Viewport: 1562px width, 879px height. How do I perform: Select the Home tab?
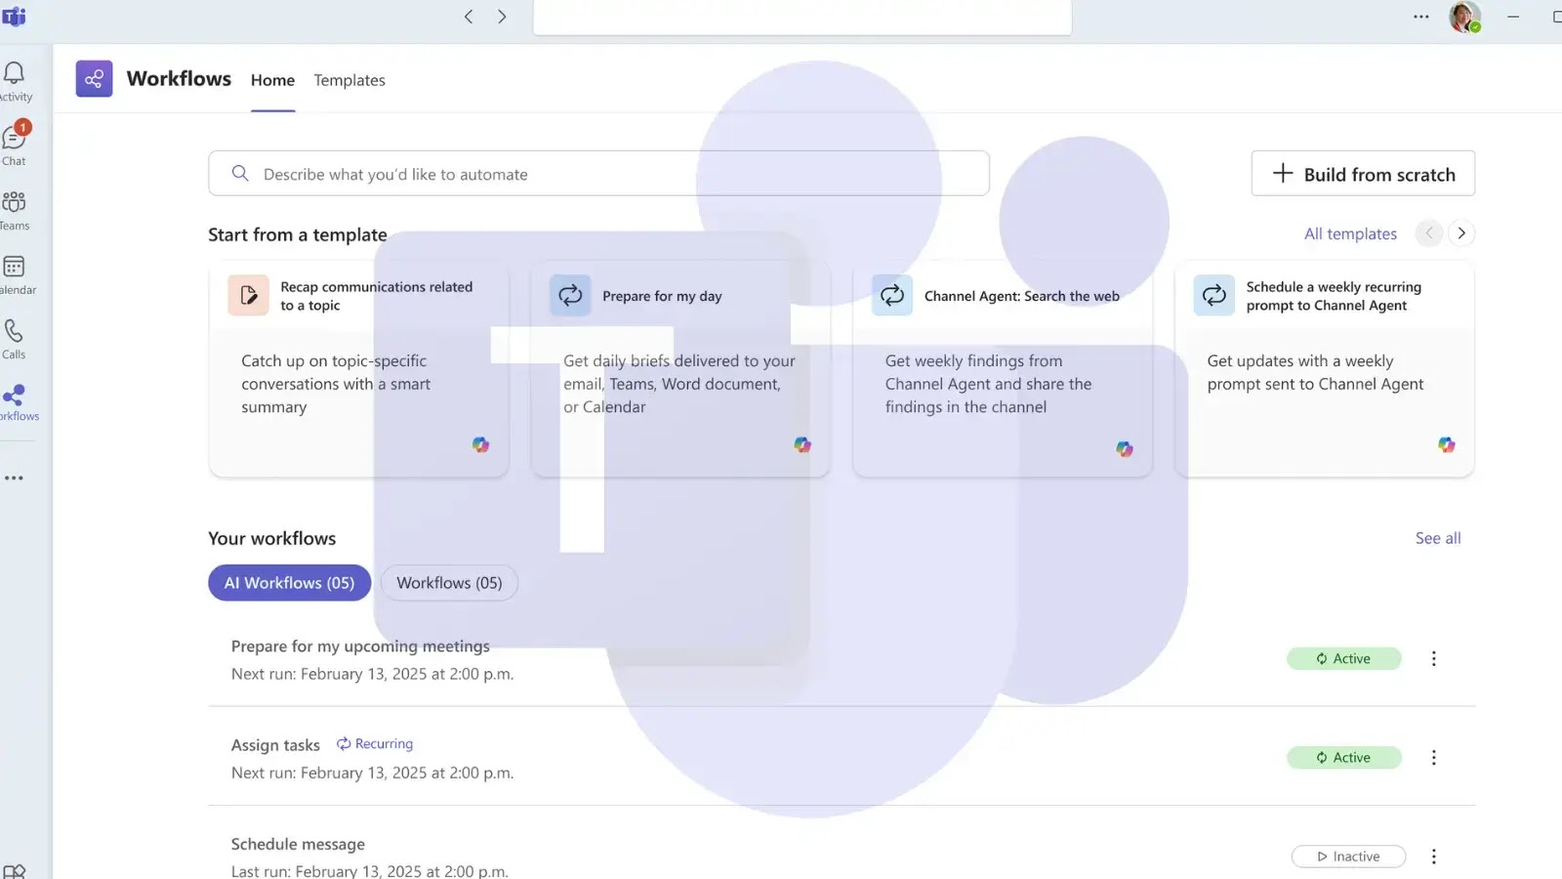pyautogui.click(x=272, y=80)
